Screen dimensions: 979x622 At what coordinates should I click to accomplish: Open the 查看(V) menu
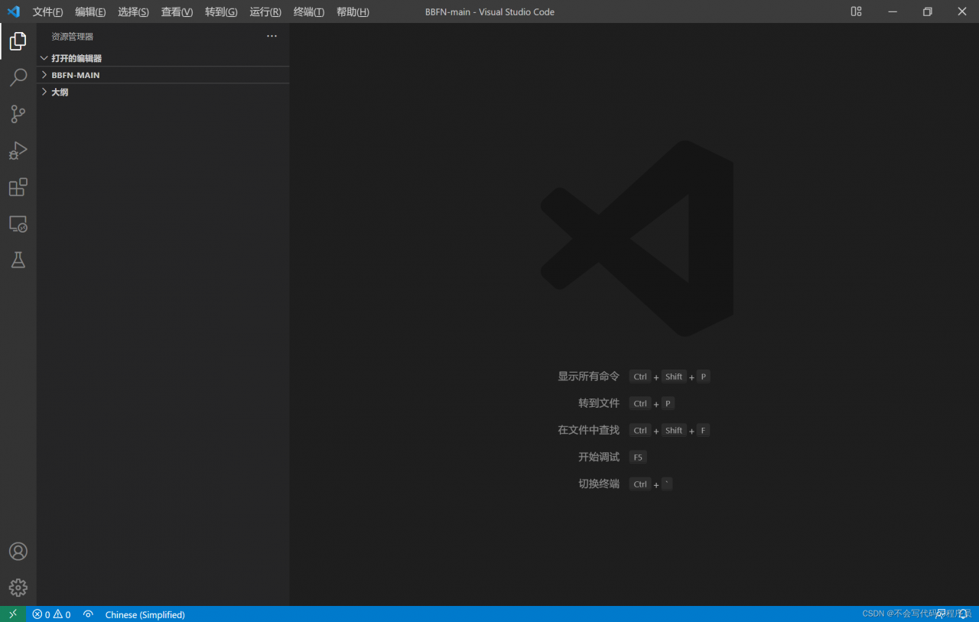point(177,11)
